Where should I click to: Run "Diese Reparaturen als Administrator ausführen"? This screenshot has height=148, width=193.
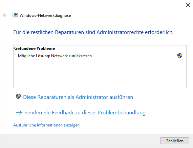pyautogui.click(x=78, y=97)
